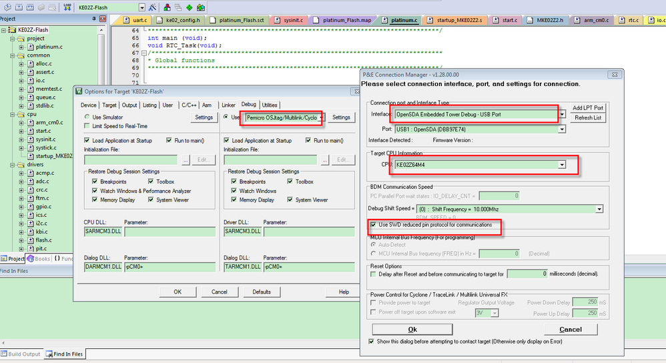Click the common folder icon in project tree
The image size is (666, 363).
(21, 55)
